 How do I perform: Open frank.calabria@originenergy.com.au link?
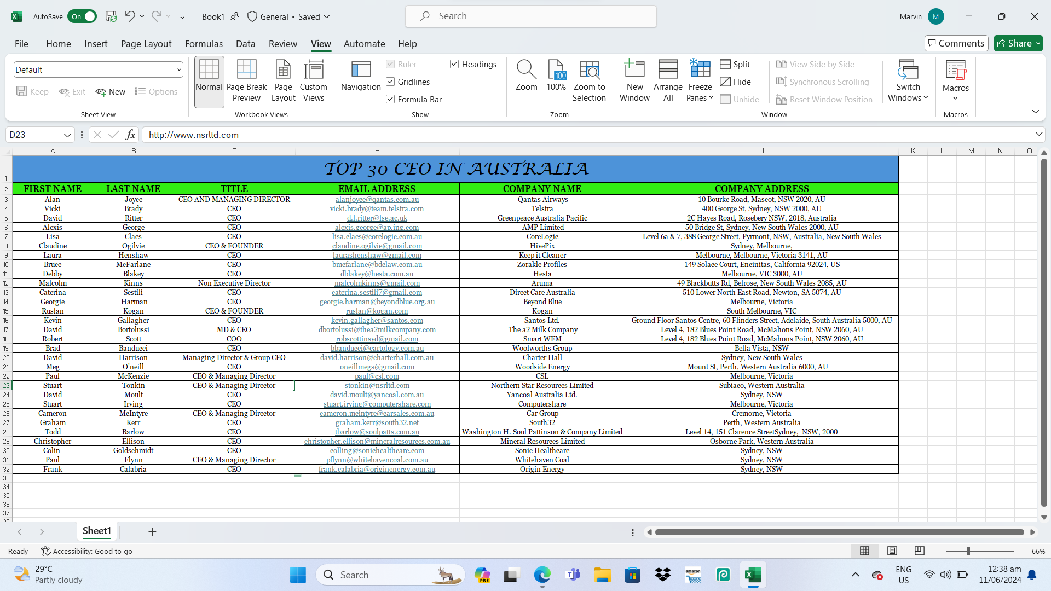point(377,470)
